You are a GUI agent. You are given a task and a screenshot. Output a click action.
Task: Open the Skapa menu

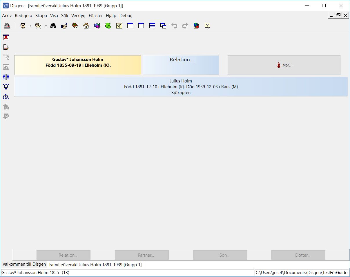[41, 16]
